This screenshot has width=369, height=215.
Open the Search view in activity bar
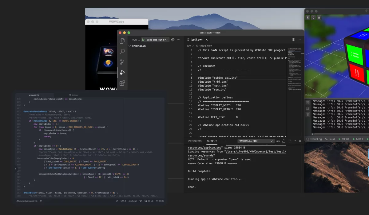(122, 51)
